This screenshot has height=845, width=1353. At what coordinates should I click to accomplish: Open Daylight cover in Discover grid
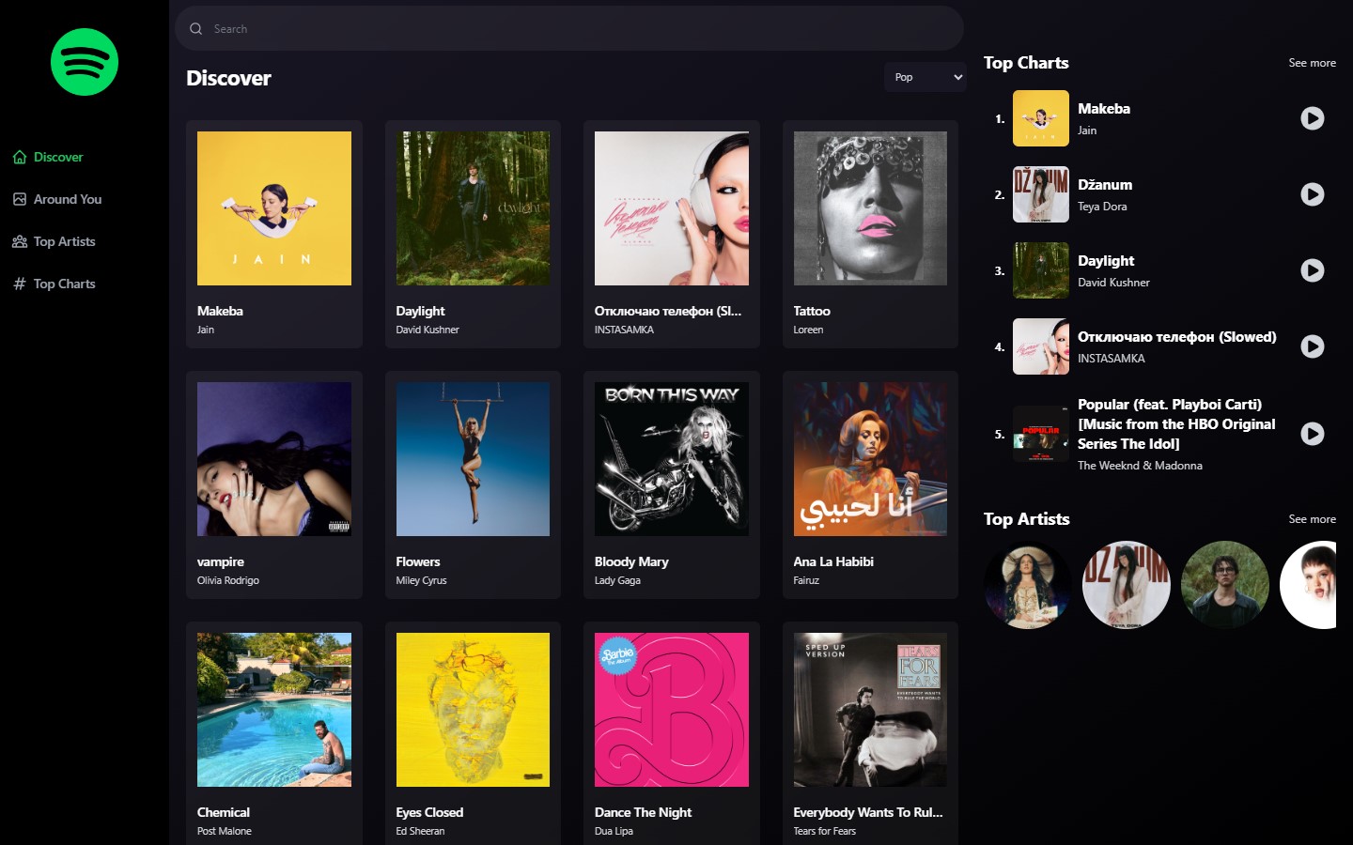(473, 208)
